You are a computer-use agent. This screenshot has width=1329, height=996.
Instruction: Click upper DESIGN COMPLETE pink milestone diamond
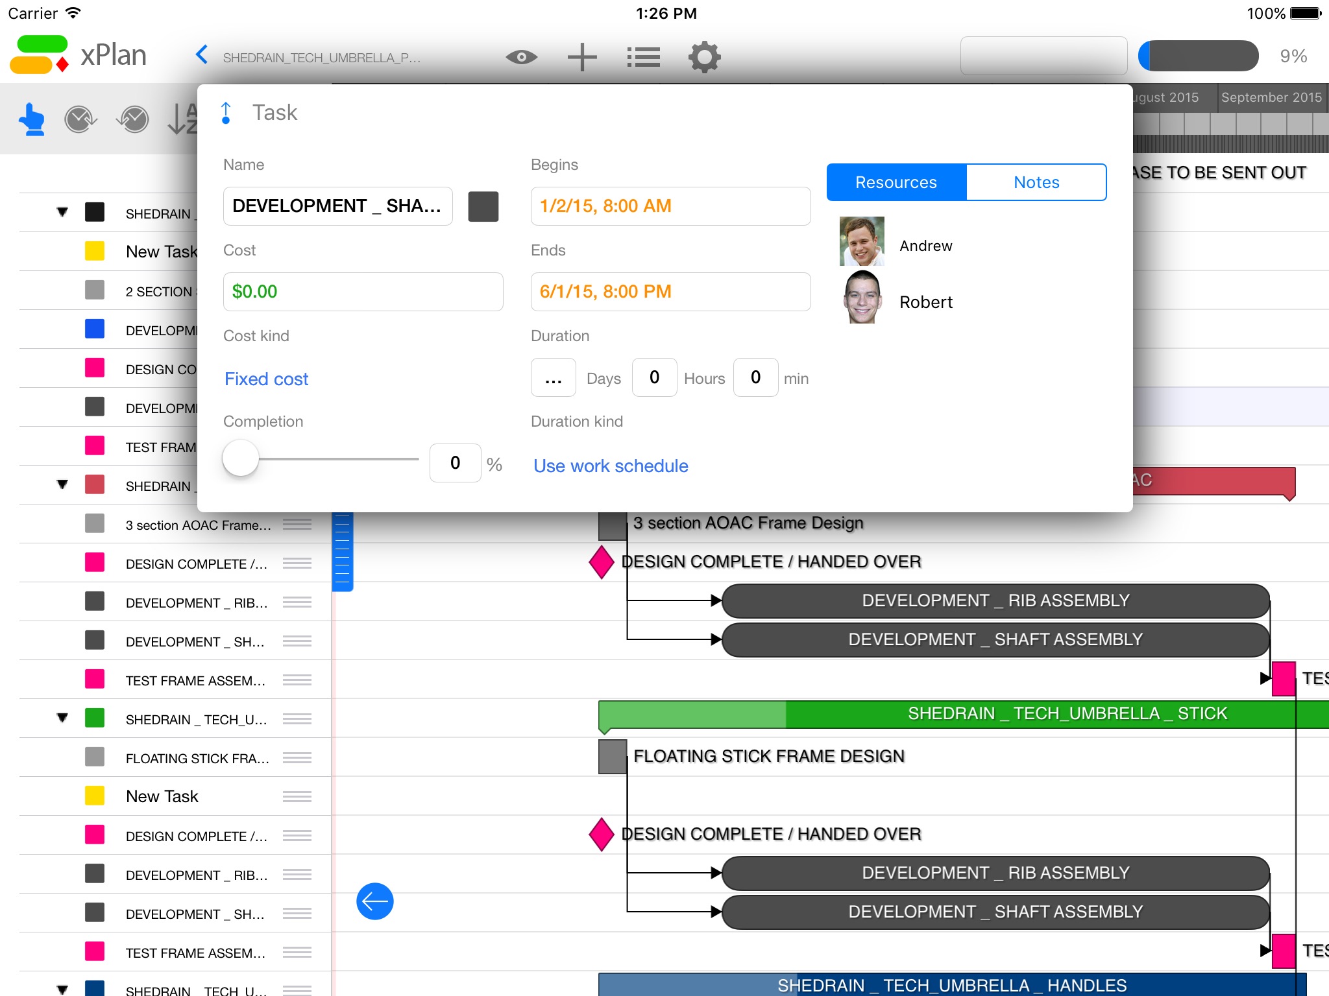[602, 562]
